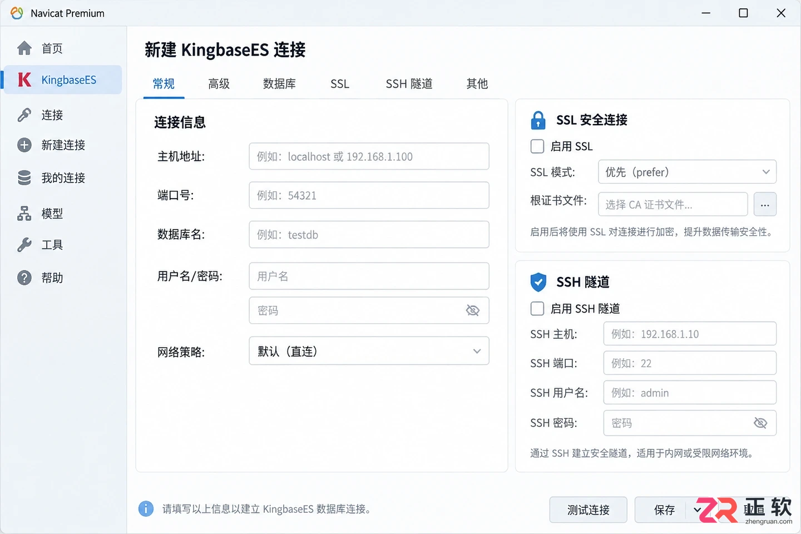Enable the 启用 SSL checkbox
The height and width of the screenshot is (534, 801).
tap(537, 146)
